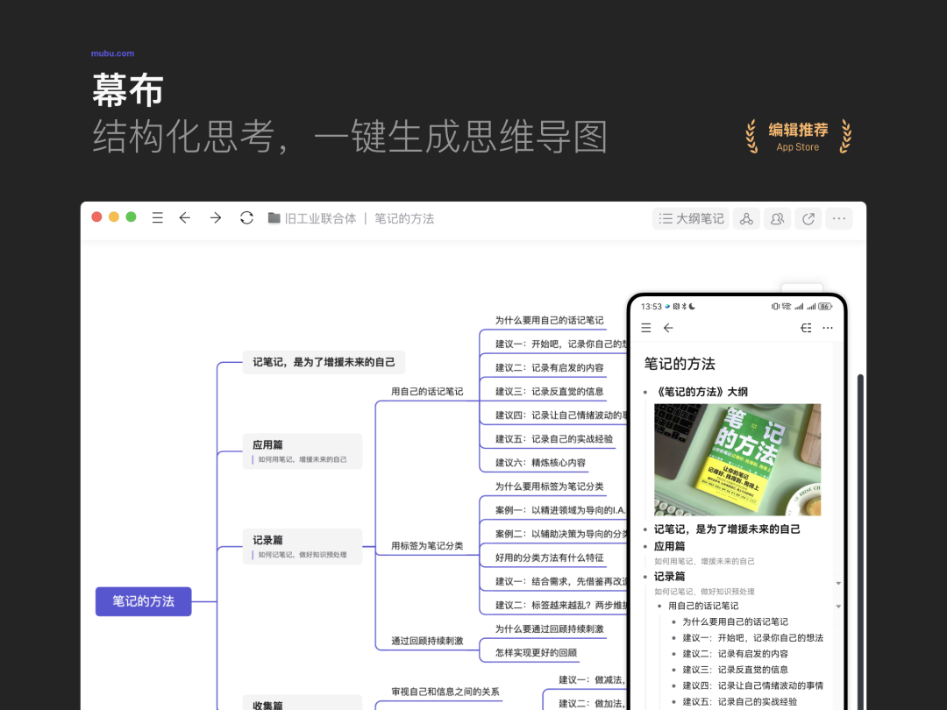This screenshot has height=710, width=947.
Task: Click the 笔记的方法 breadcrumb title
Action: [x=404, y=218]
